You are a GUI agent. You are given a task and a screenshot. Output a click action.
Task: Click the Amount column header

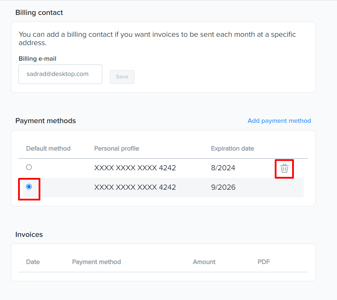coord(204,262)
